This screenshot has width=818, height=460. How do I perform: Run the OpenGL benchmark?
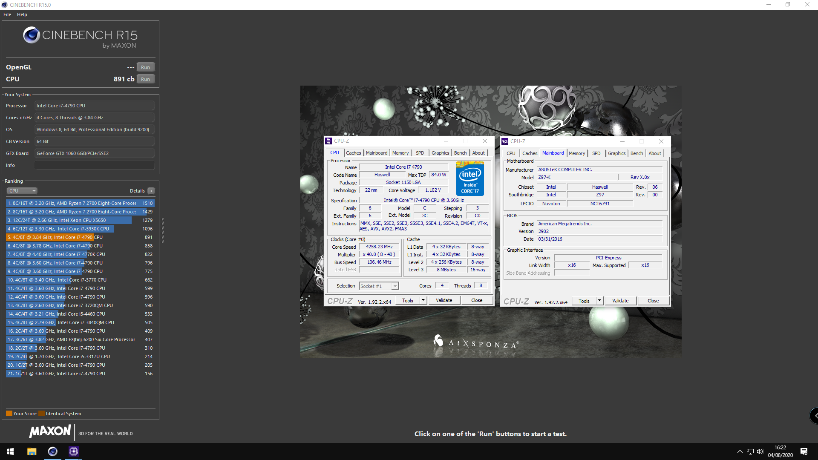click(146, 67)
